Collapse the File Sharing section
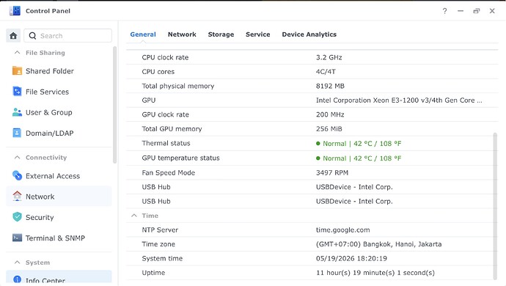The image size is (506, 286). tap(18, 52)
